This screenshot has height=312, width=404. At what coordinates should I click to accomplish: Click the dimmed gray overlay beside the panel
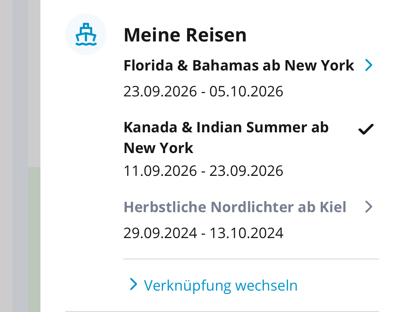point(6,104)
